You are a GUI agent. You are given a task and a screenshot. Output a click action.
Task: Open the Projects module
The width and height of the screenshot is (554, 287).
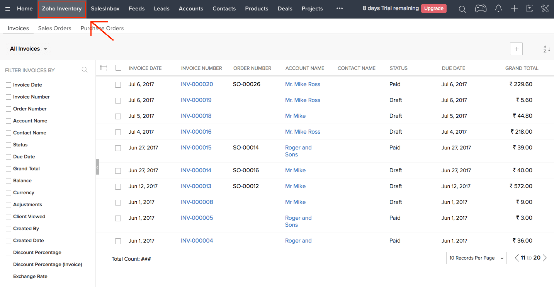coord(312,8)
